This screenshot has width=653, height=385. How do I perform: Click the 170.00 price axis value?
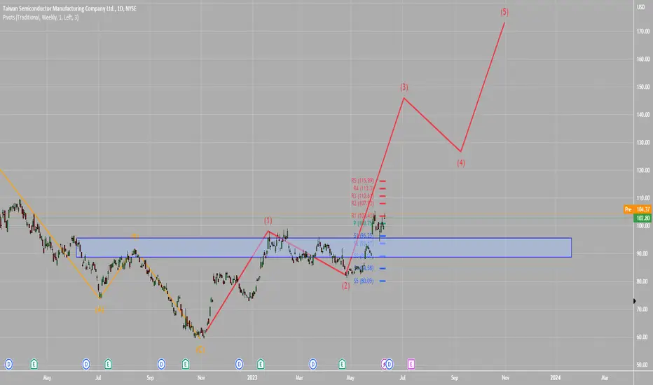(643, 31)
